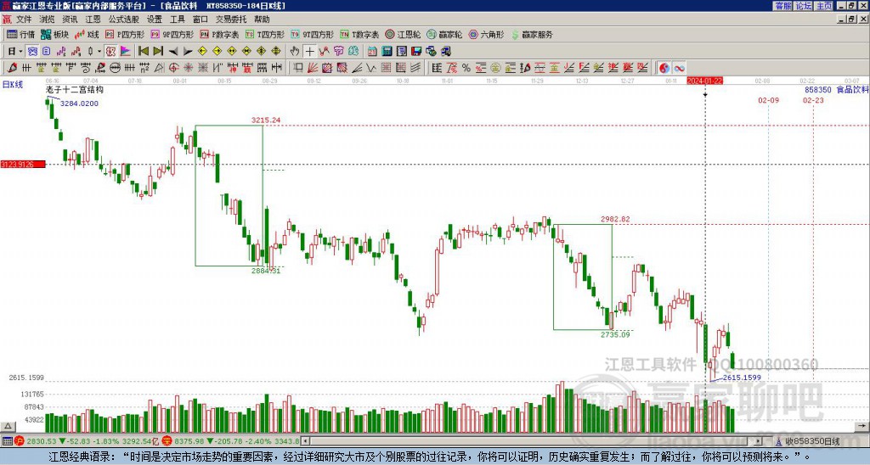870x465 pixels.
Task: Click the 客服 customer service button
Action: click(x=782, y=6)
